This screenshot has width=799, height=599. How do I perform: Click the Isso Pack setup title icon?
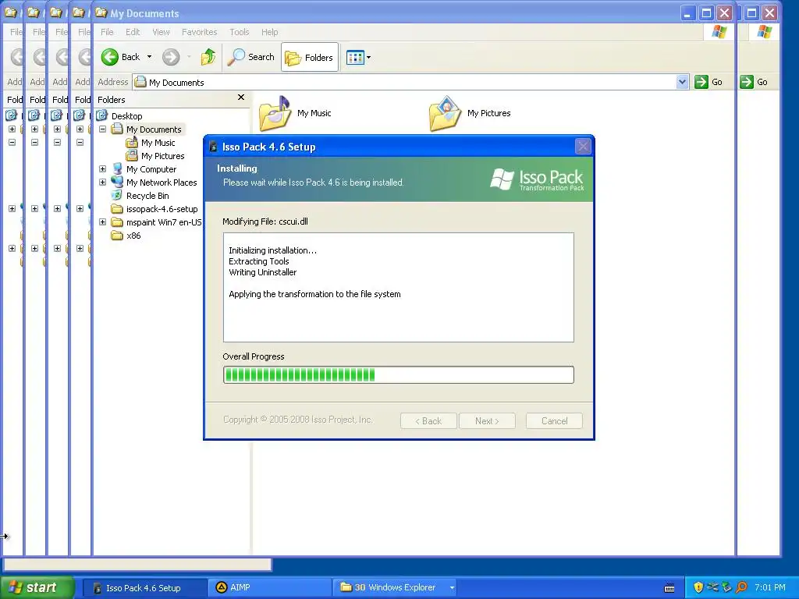click(x=214, y=147)
